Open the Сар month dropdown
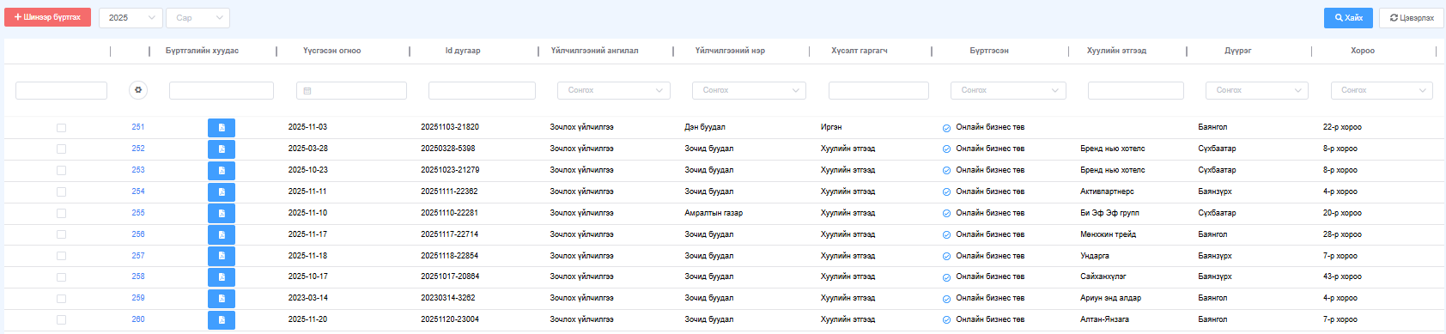 tap(197, 17)
